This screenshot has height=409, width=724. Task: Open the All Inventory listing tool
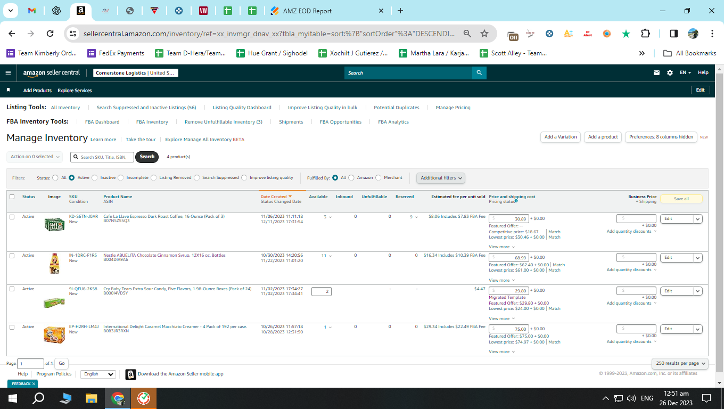65,108
